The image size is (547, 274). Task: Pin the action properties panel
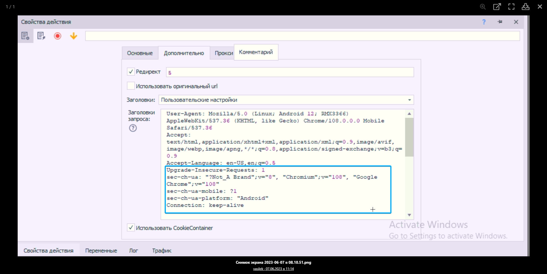(x=500, y=22)
